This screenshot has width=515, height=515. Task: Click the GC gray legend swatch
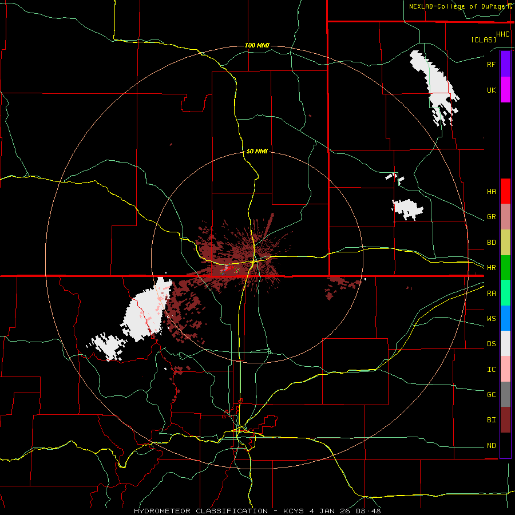tap(505, 394)
